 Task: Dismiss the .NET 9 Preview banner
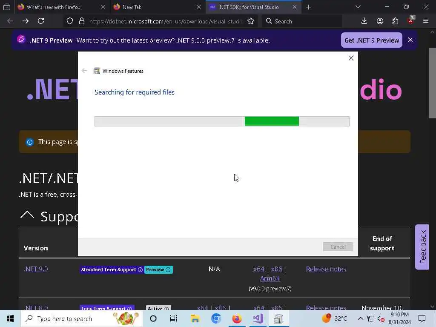pyautogui.click(x=410, y=40)
